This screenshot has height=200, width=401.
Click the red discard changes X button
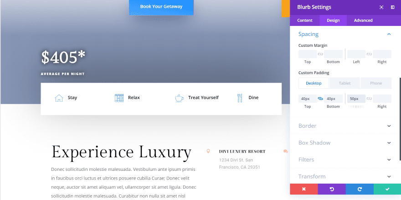(304, 189)
